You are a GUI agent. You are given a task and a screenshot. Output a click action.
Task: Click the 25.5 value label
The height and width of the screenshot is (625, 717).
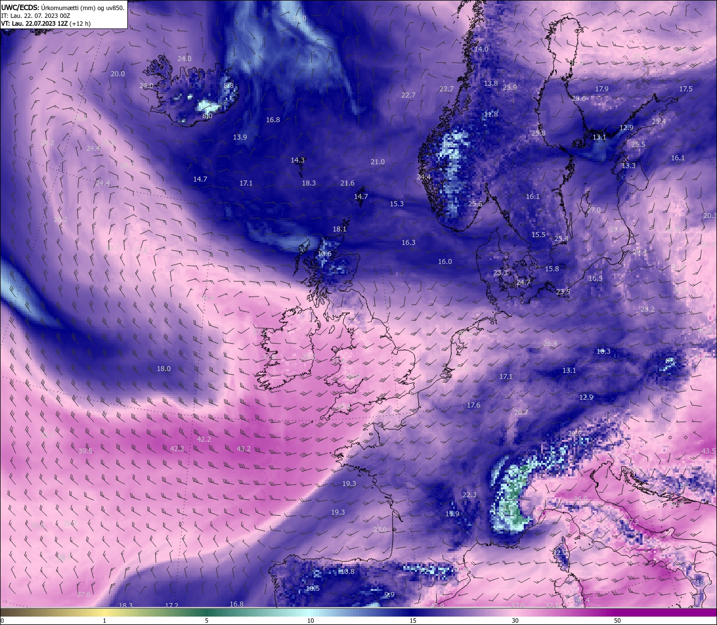click(638, 145)
